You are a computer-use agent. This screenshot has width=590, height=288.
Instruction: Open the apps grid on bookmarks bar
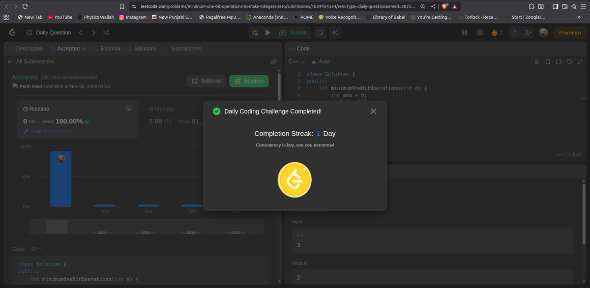click(6, 17)
